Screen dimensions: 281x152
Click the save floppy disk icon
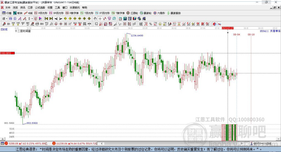click(134, 19)
